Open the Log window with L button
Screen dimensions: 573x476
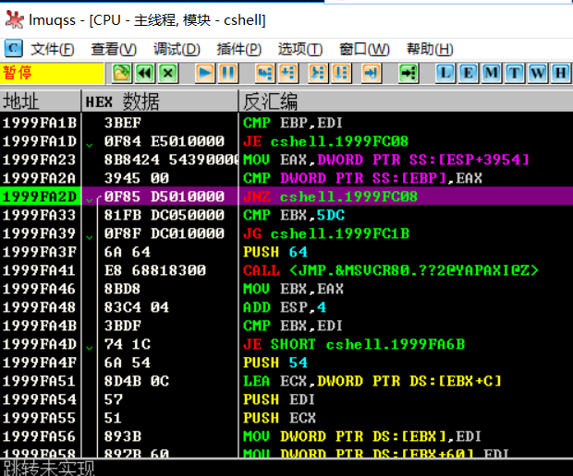[x=445, y=73]
